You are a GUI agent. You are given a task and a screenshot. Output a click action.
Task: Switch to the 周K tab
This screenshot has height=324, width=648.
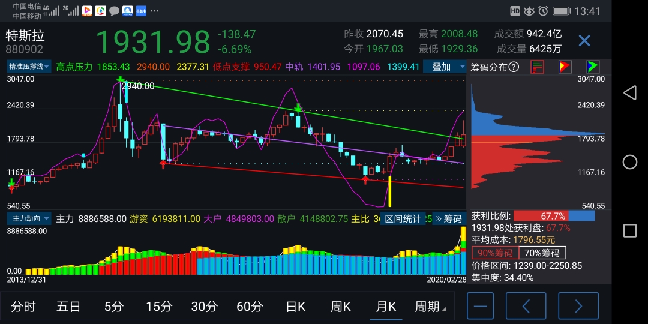click(341, 307)
